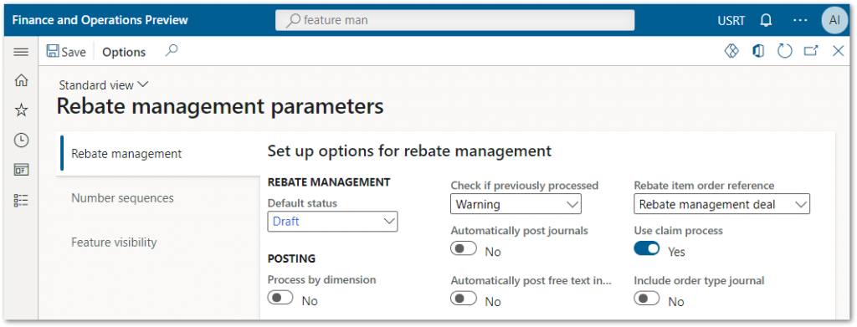Go to the Home icon in sidebar
This screenshot has height=327, width=857.
point(21,81)
